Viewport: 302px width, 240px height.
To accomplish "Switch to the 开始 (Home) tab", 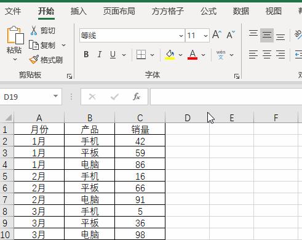I will pos(46,11).
